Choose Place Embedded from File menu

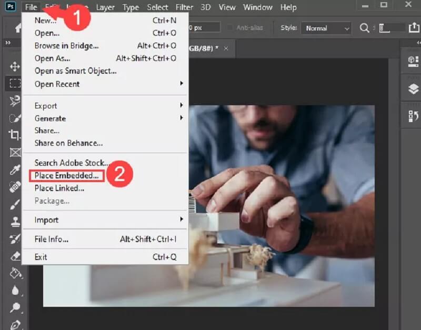66,176
